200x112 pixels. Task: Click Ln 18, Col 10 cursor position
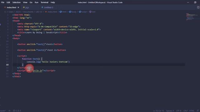pyautogui.click(x=158, y=111)
